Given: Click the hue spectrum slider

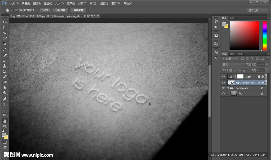Looking at the screenshot, I should pyautogui.click(x=265, y=36).
